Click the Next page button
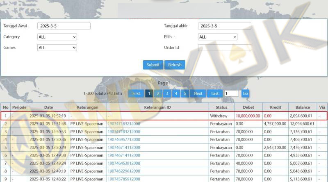Image resolution: width=328 pixels, height=182 pixels. (198, 93)
